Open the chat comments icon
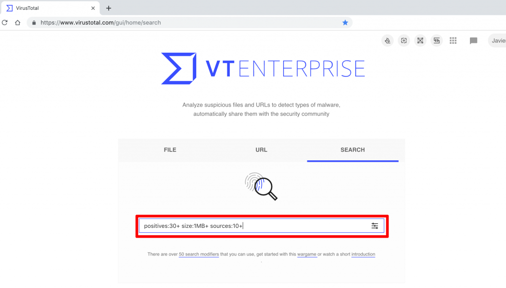 (x=473, y=40)
